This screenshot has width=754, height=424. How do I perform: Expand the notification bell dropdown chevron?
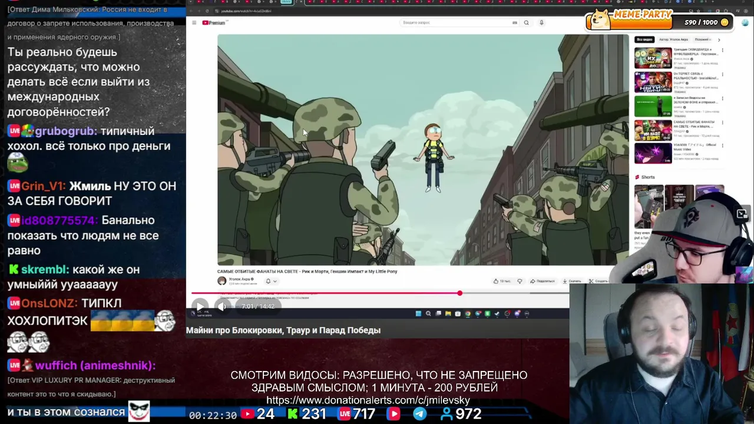(x=275, y=281)
